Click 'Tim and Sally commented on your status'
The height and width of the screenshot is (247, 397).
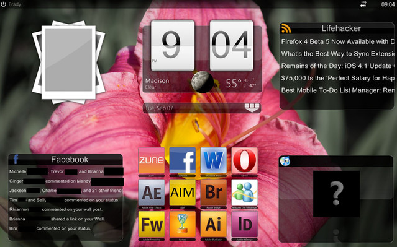coord(65,200)
